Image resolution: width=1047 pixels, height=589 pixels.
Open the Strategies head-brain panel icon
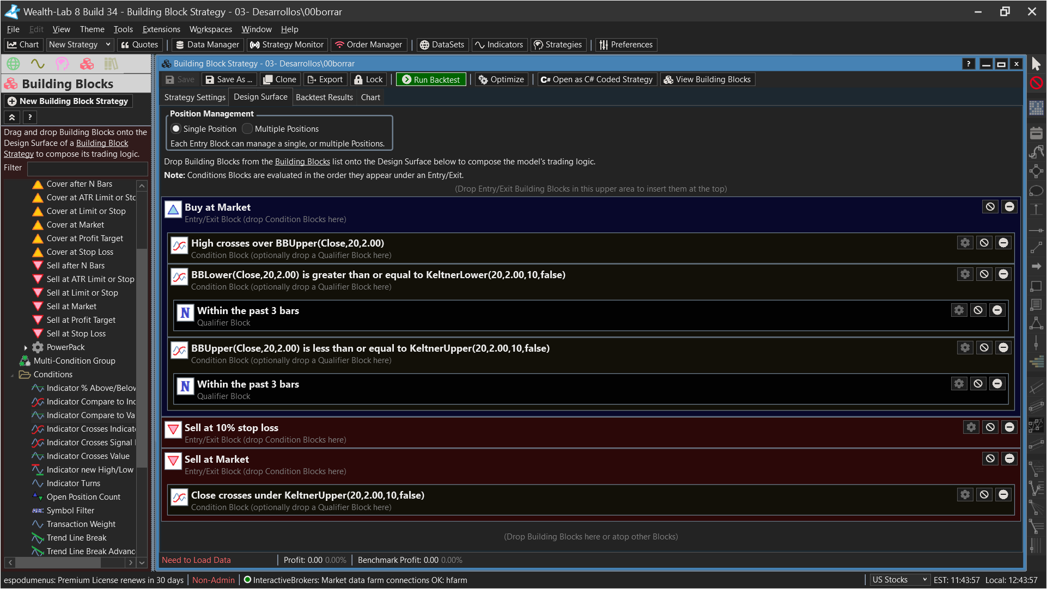click(62, 64)
